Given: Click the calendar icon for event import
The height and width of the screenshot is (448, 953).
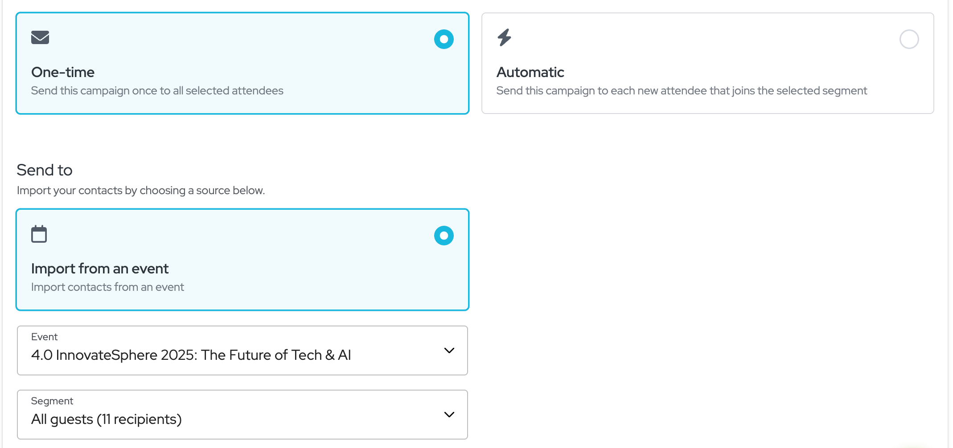Looking at the screenshot, I should pos(39,234).
